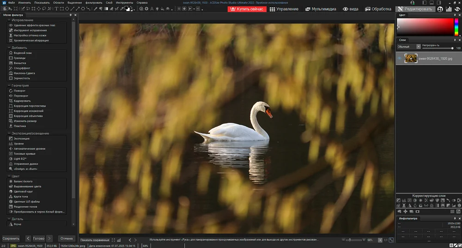Select the Eyedropper color picker tool
The height and width of the screenshot is (248, 462).
point(122,9)
